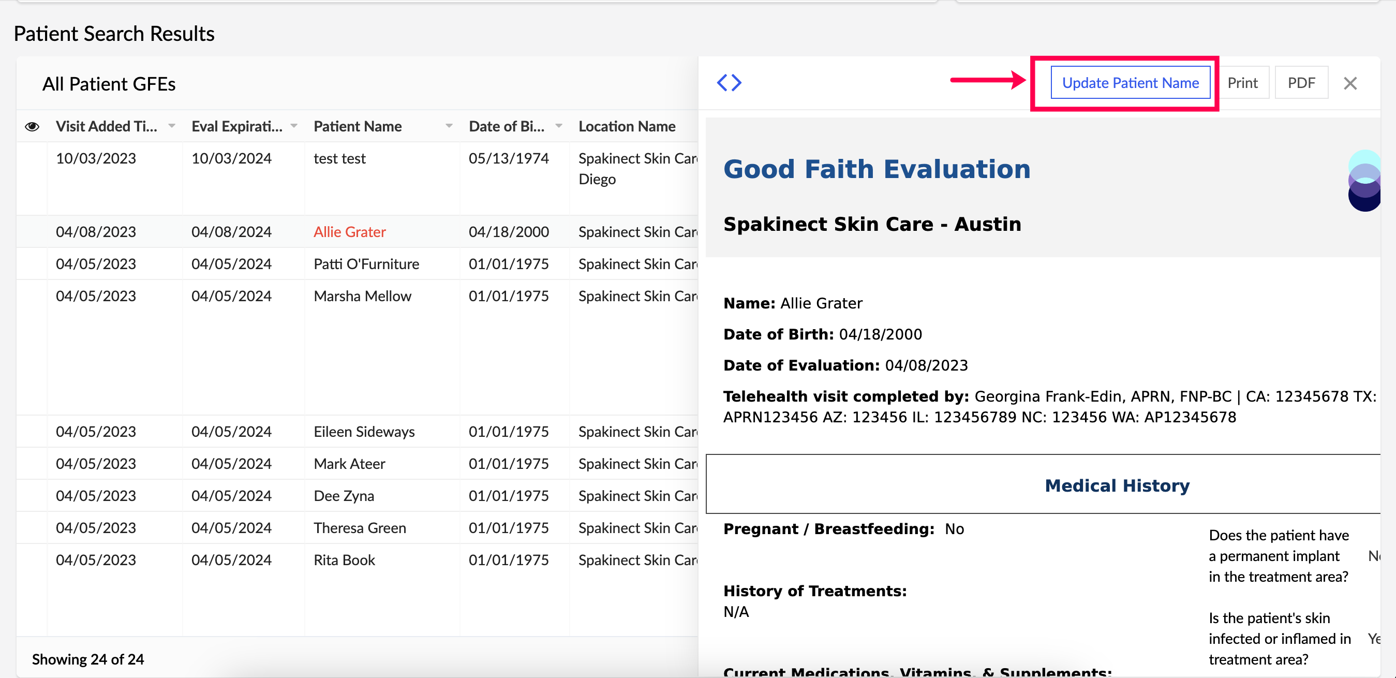Viewport: 1396px width, 678px height.
Task: Click the skin infected or inflamed question
Action: 1280,639
